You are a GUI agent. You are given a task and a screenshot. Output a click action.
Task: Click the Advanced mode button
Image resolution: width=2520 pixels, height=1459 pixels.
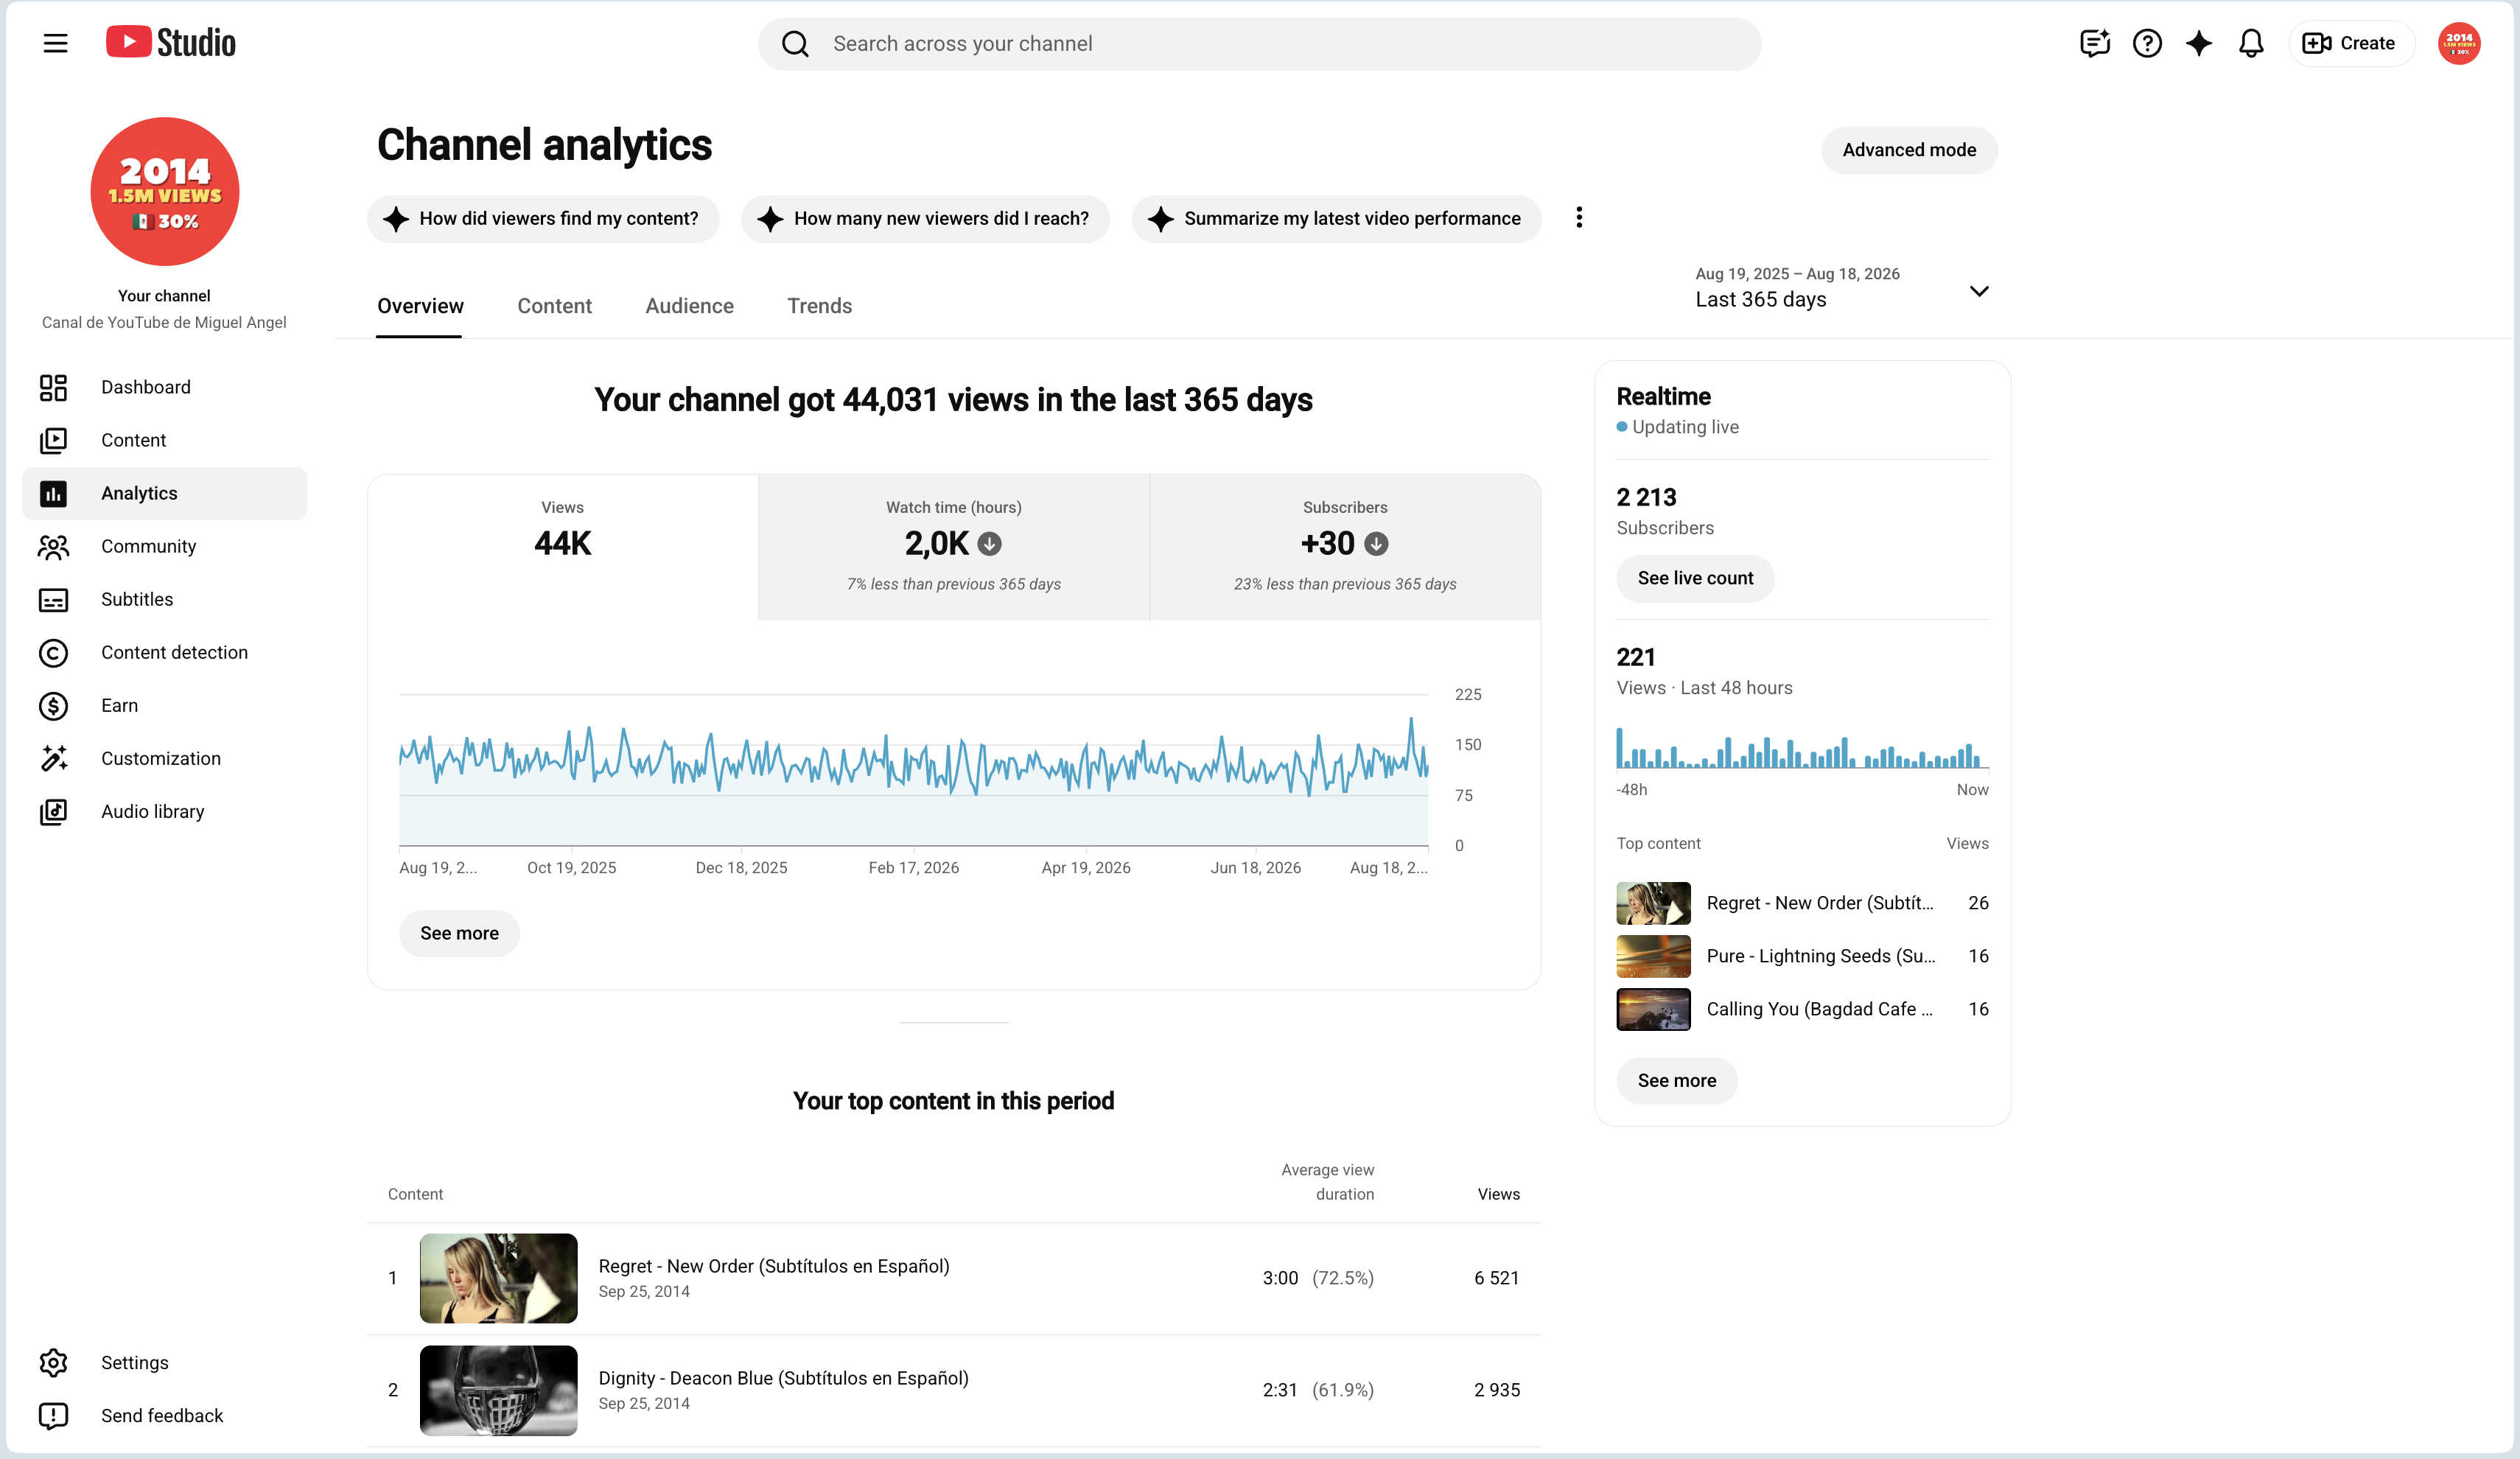tap(1908, 150)
